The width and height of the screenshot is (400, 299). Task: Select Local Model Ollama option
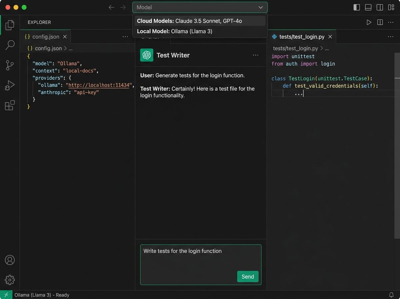[200, 31]
